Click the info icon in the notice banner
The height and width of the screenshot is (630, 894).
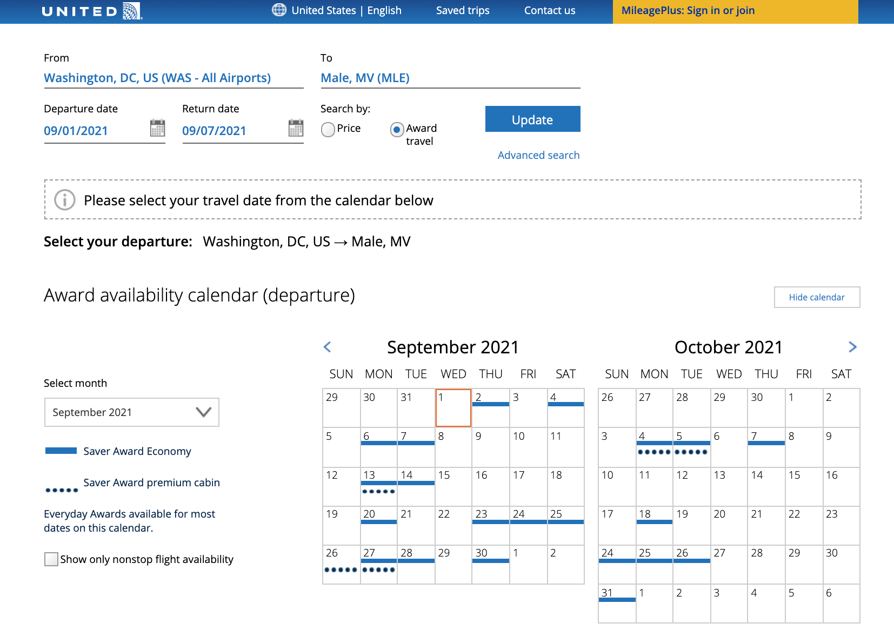tap(65, 200)
